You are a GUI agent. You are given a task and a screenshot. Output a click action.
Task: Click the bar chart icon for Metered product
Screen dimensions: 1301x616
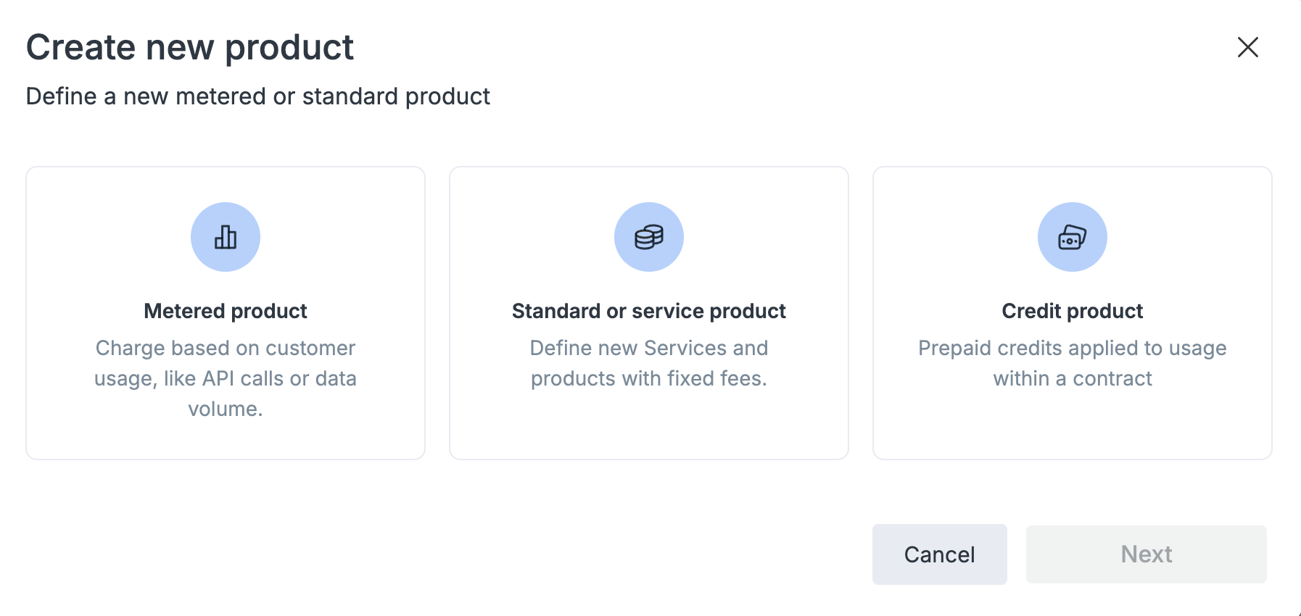pos(226,237)
